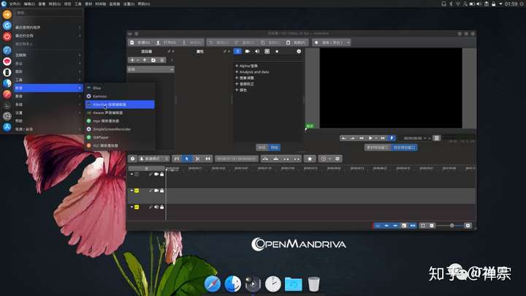Viewport: 526px width, 296px height.
Task: Play the project in the monitor
Action: click(x=370, y=138)
